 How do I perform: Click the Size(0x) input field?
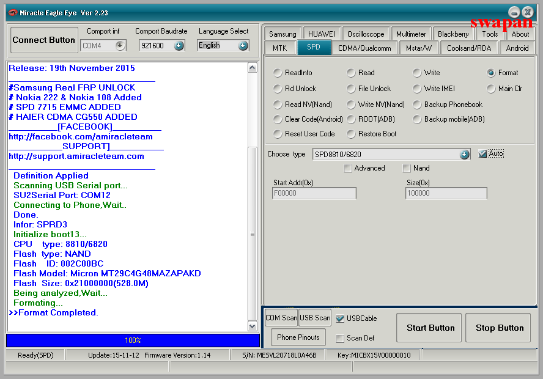[446, 193]
